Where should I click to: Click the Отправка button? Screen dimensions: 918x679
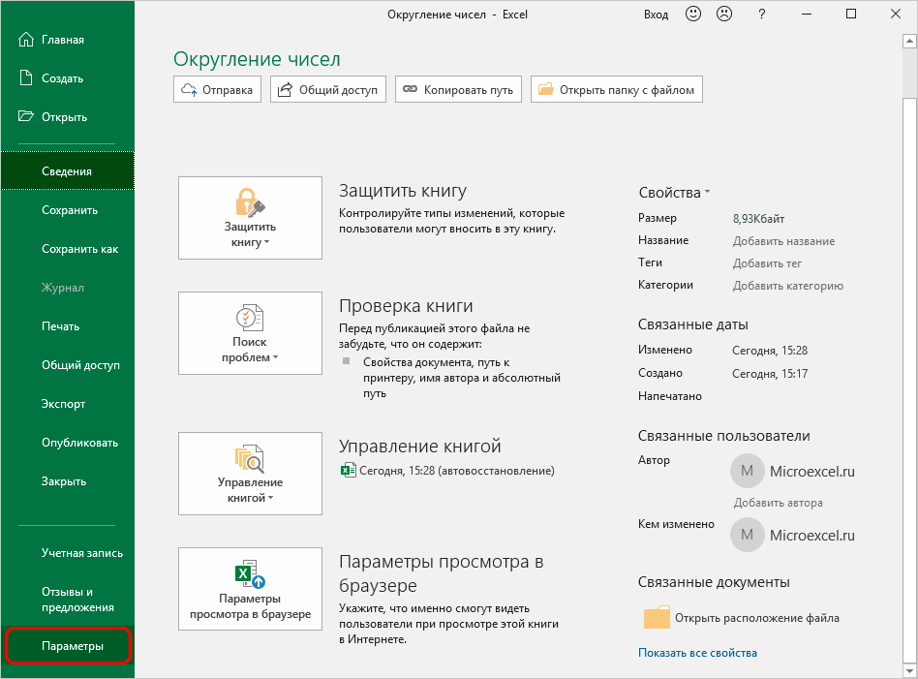click(x=217, y=90)
